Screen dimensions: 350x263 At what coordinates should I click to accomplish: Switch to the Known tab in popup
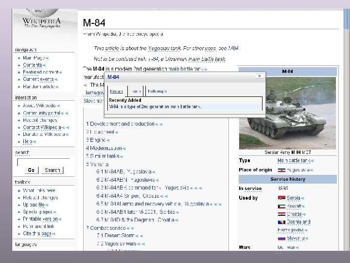[117, 91]
